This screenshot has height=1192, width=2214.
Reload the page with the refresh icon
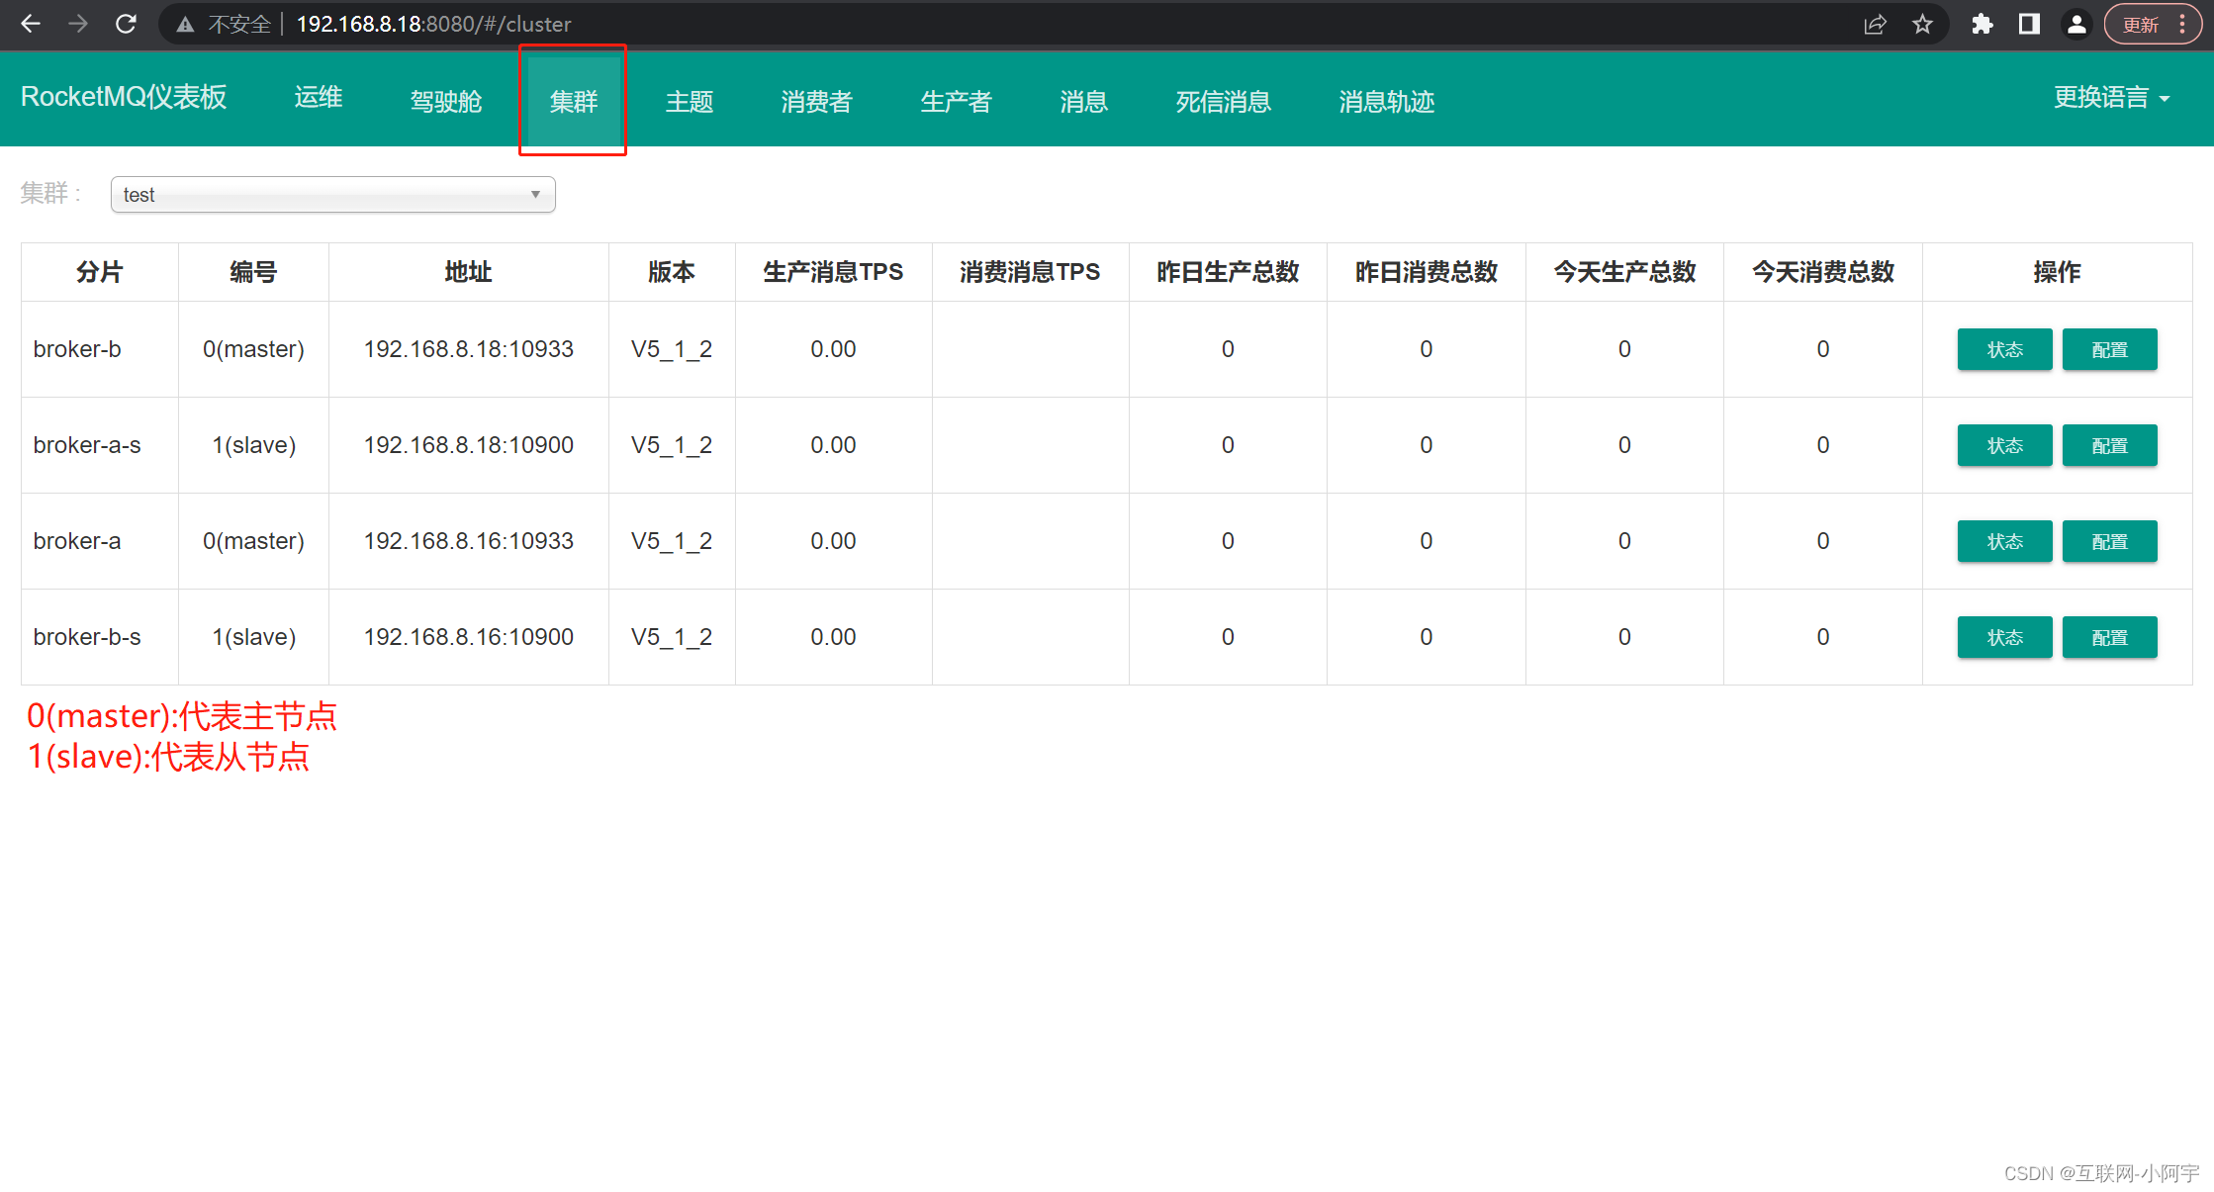click(x=126, y=24)
